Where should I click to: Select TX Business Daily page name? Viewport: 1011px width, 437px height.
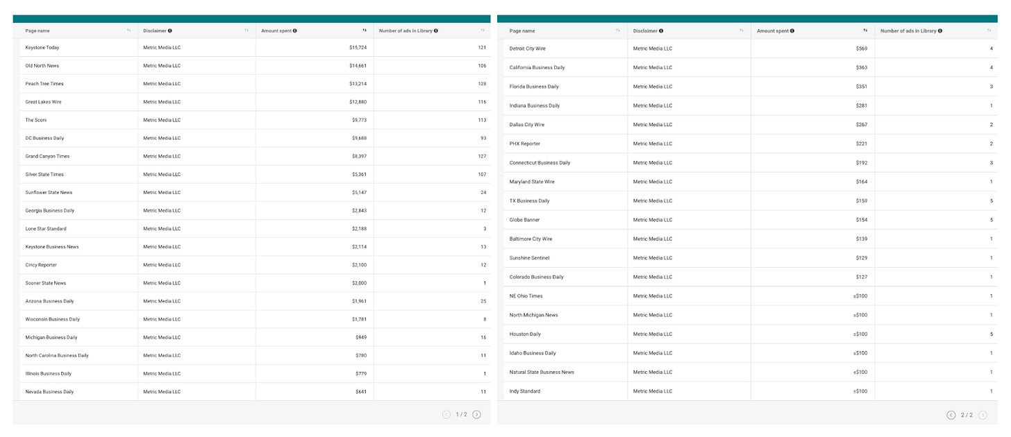tap(529, 201)
